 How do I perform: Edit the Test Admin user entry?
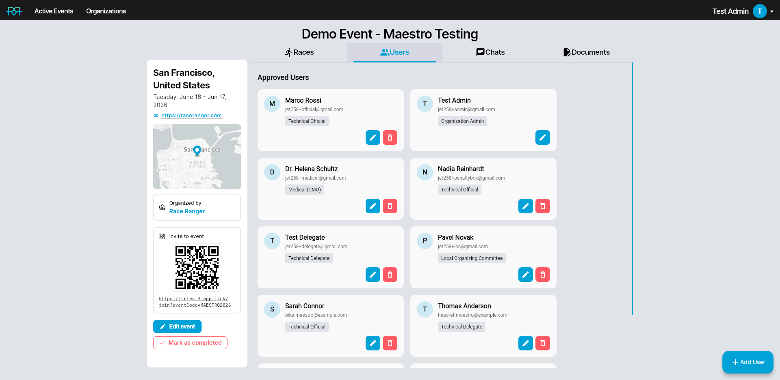(543, 137)
